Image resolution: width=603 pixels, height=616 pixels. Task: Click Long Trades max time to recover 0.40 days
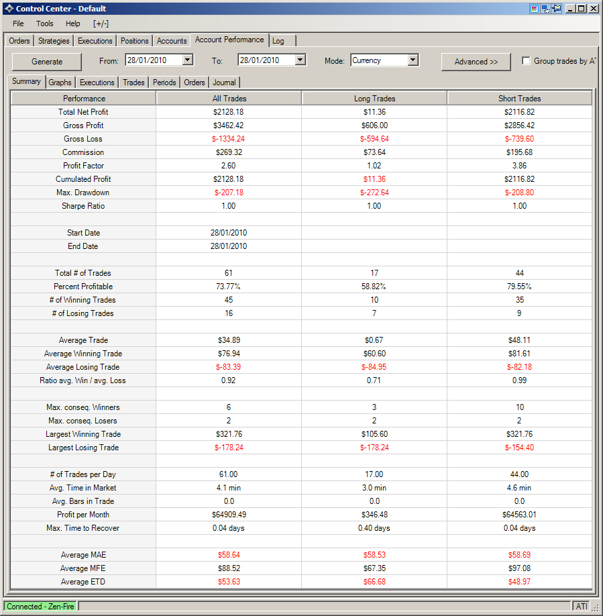(374, 528)
